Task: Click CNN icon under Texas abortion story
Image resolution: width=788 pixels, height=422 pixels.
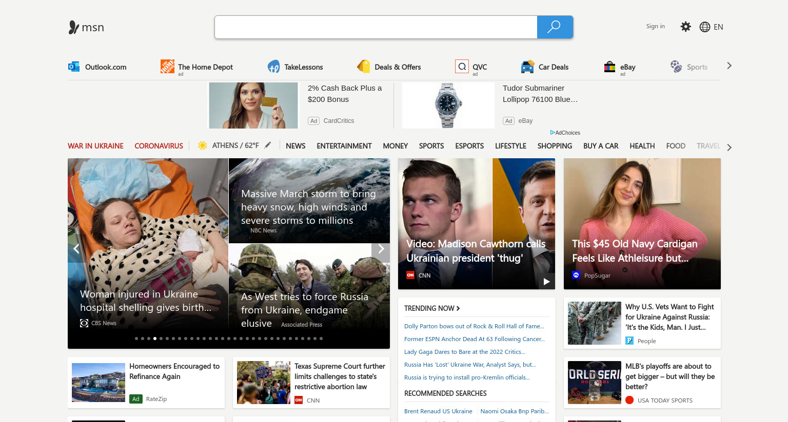Action: coord(299,400)
